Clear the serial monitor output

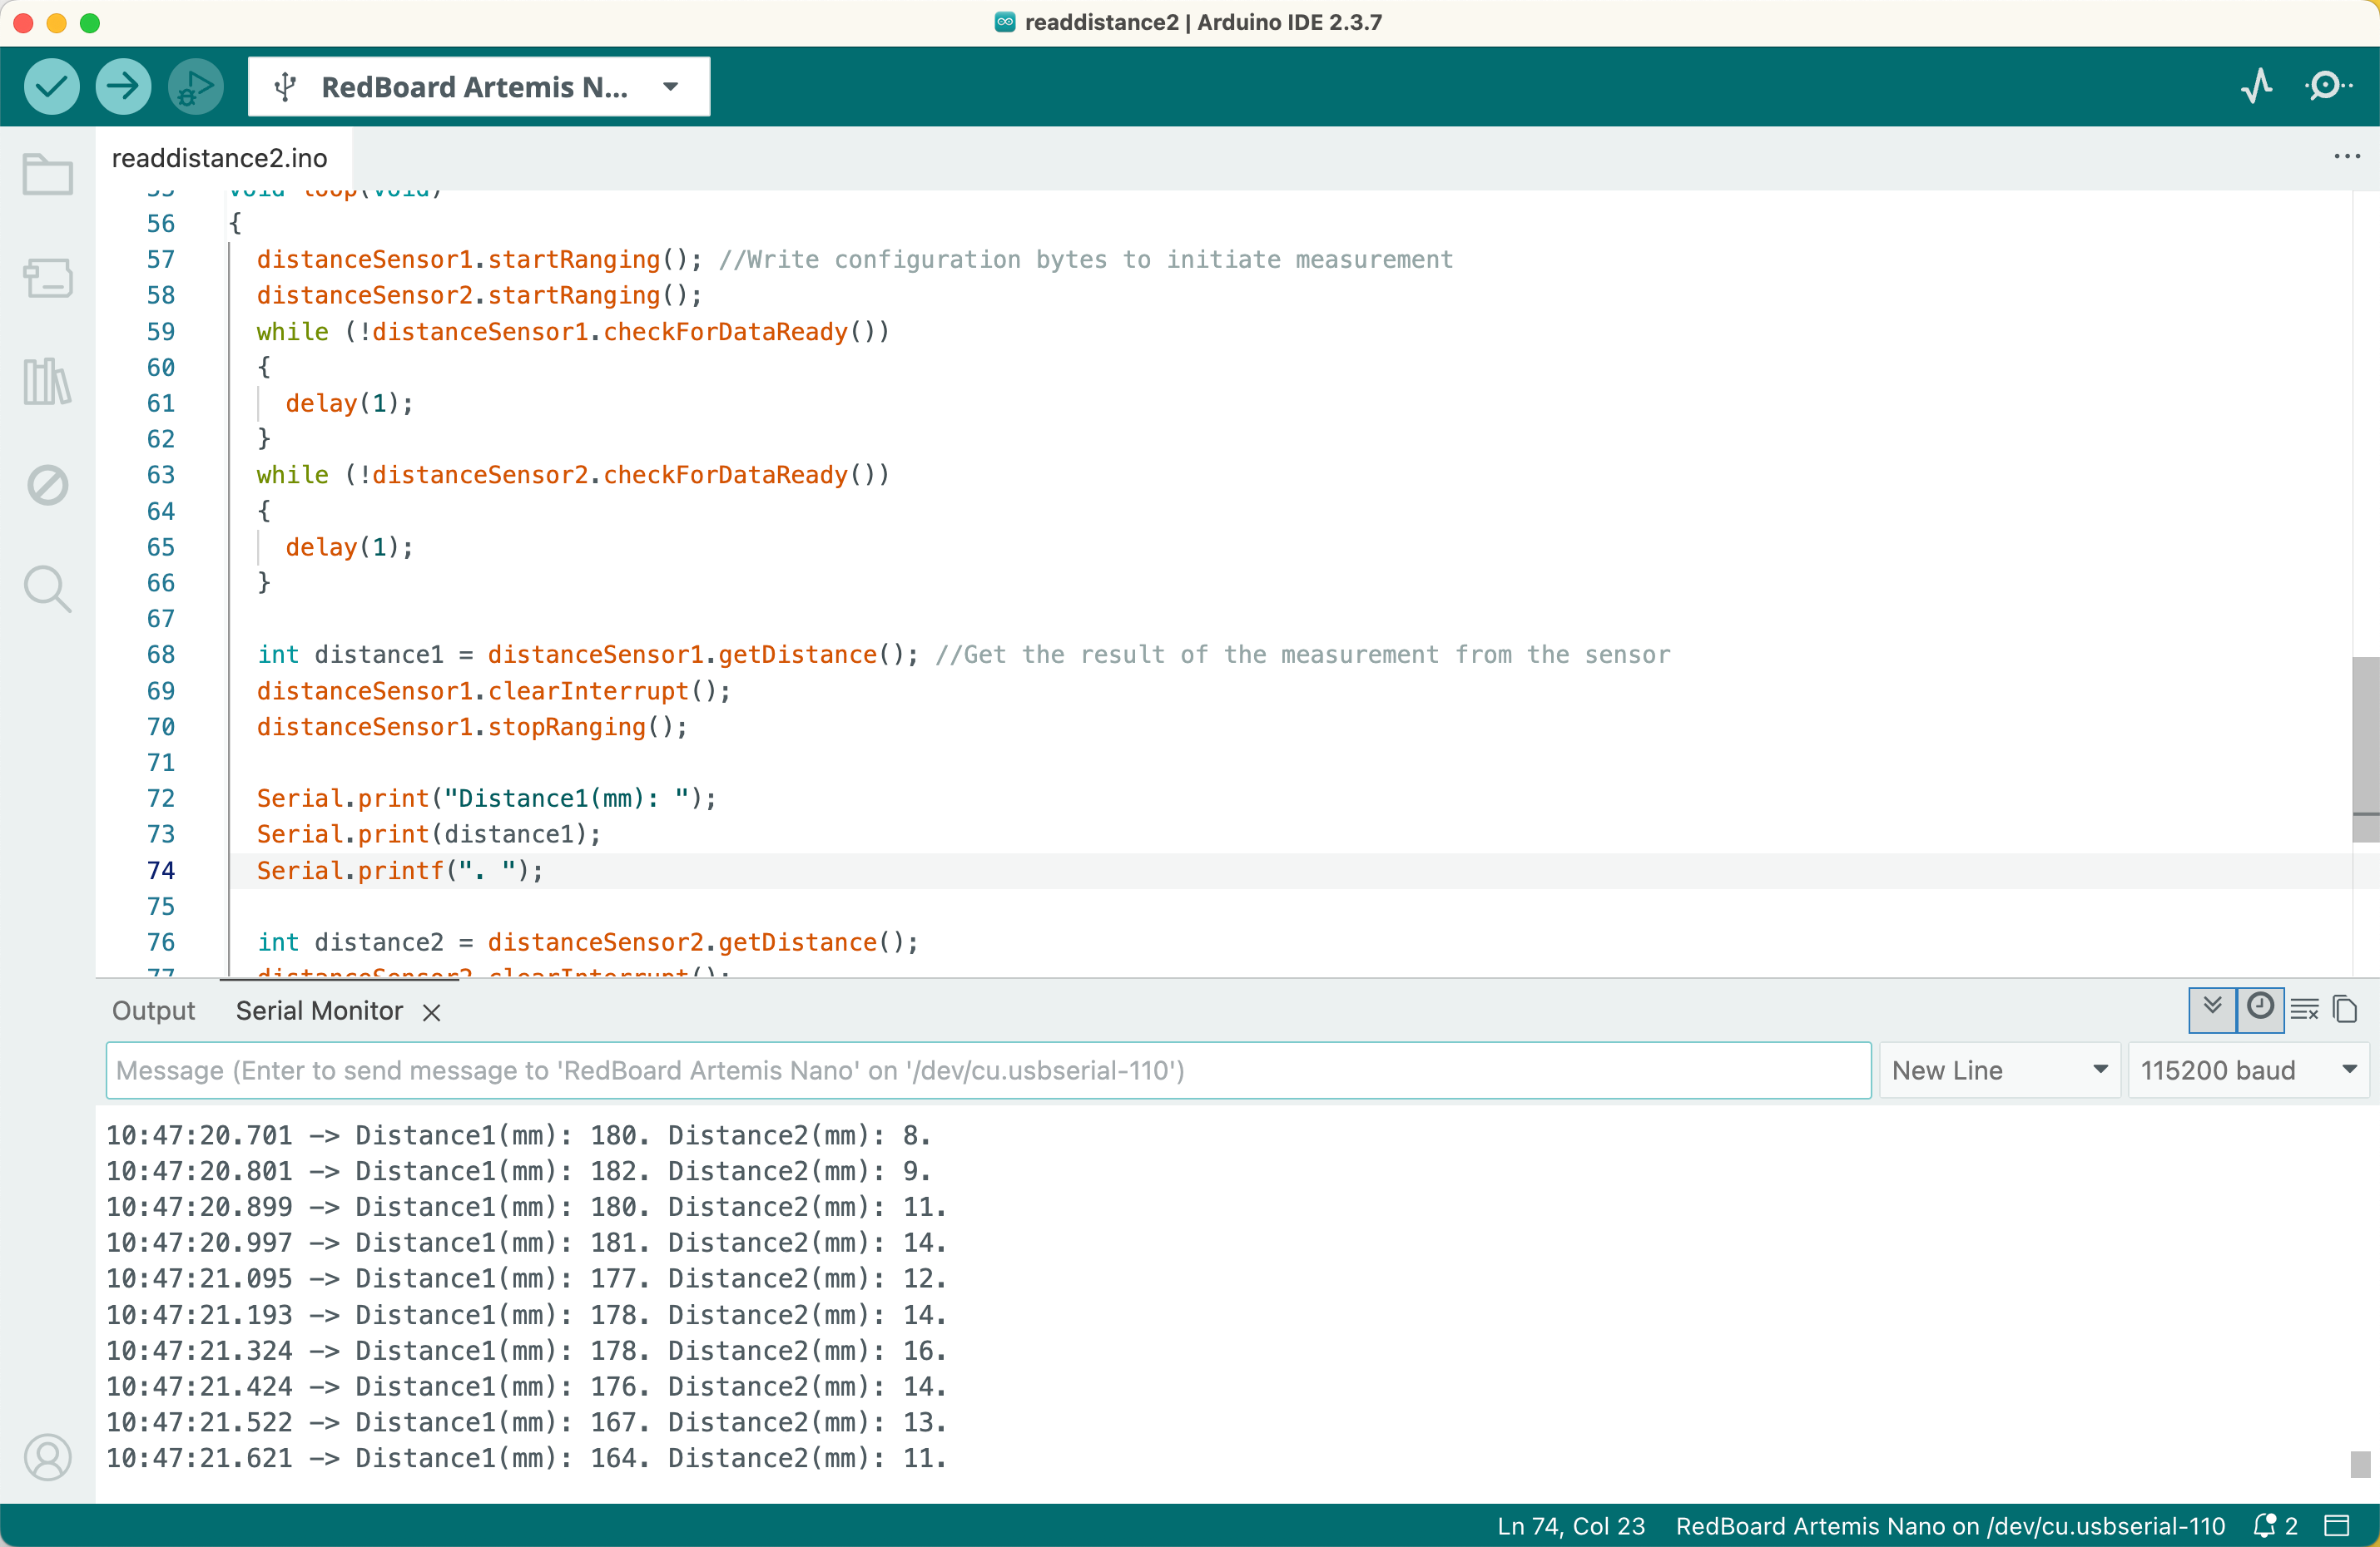click(2304, 1010)
